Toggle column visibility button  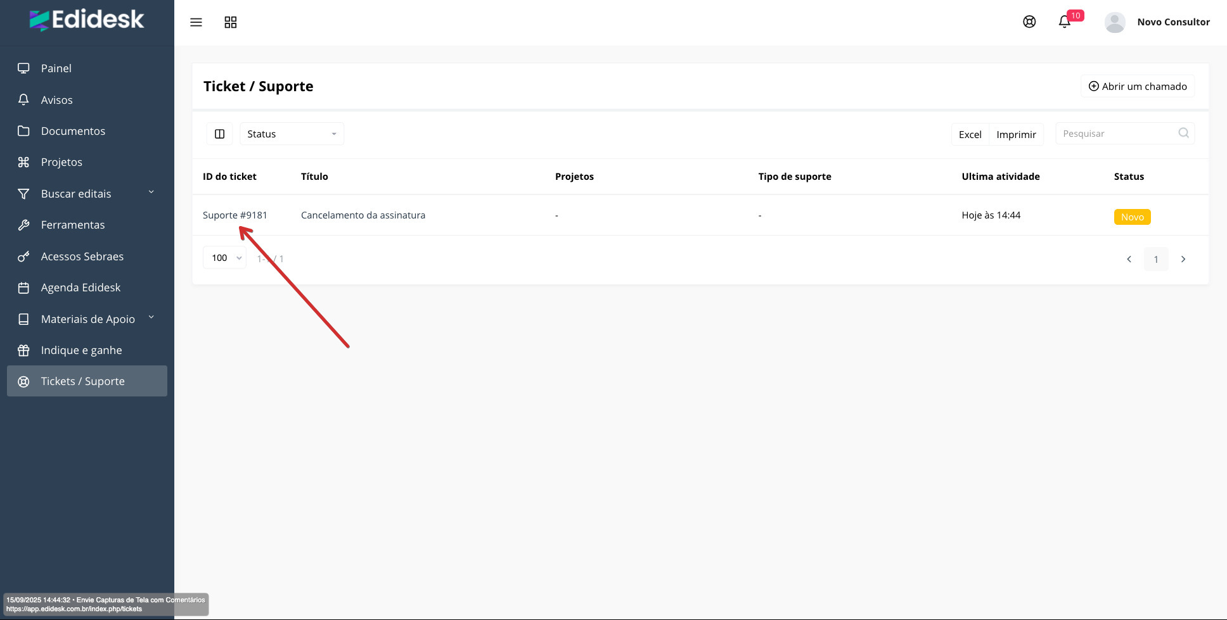coord(220,134)
